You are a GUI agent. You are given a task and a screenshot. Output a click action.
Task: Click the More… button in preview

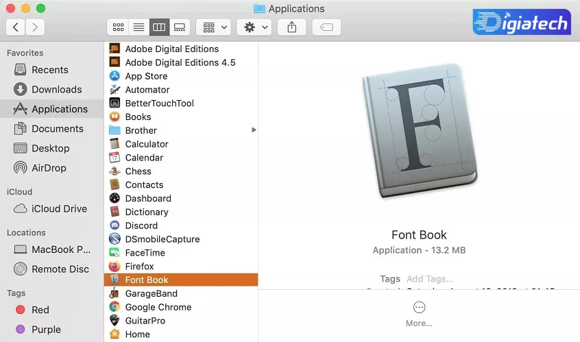tap(419, 315)
